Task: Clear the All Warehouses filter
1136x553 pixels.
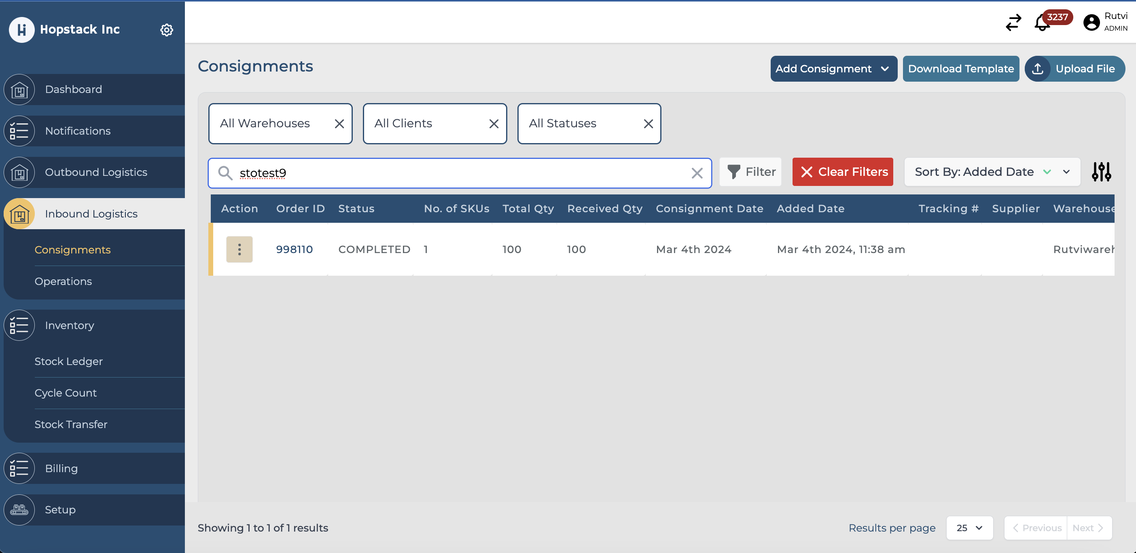Action: click(339, 124)
